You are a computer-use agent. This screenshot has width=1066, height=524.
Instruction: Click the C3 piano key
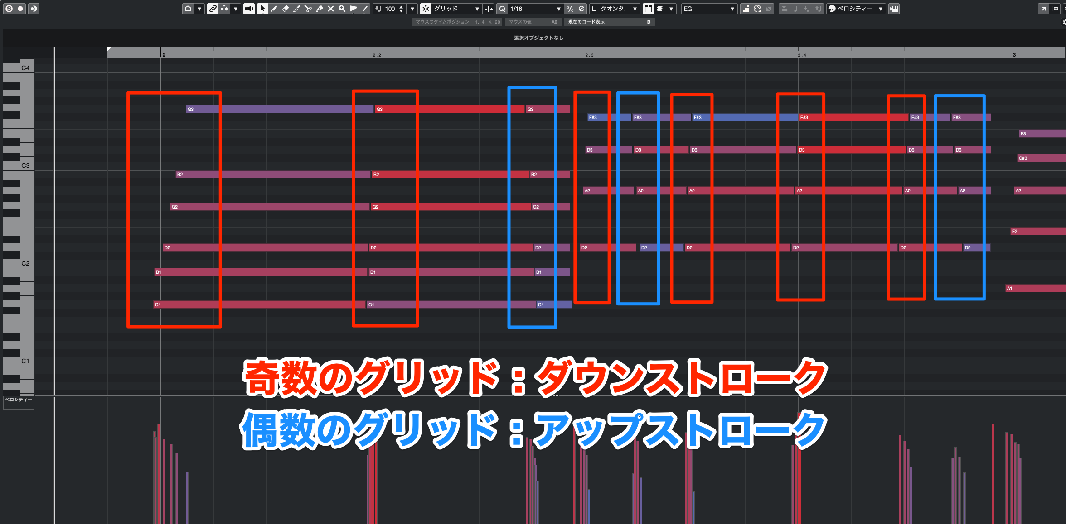point(18,166)
